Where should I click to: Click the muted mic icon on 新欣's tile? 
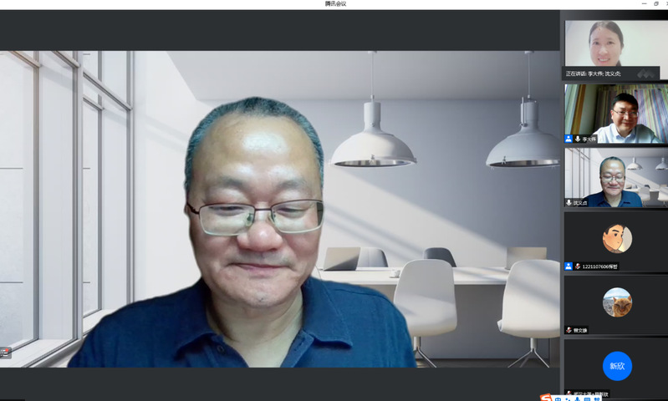pyautogui.click(x=569, y=393)
